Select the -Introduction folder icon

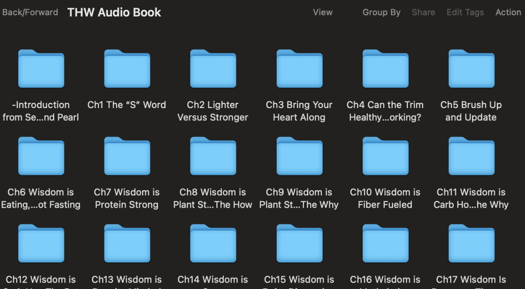41,69
